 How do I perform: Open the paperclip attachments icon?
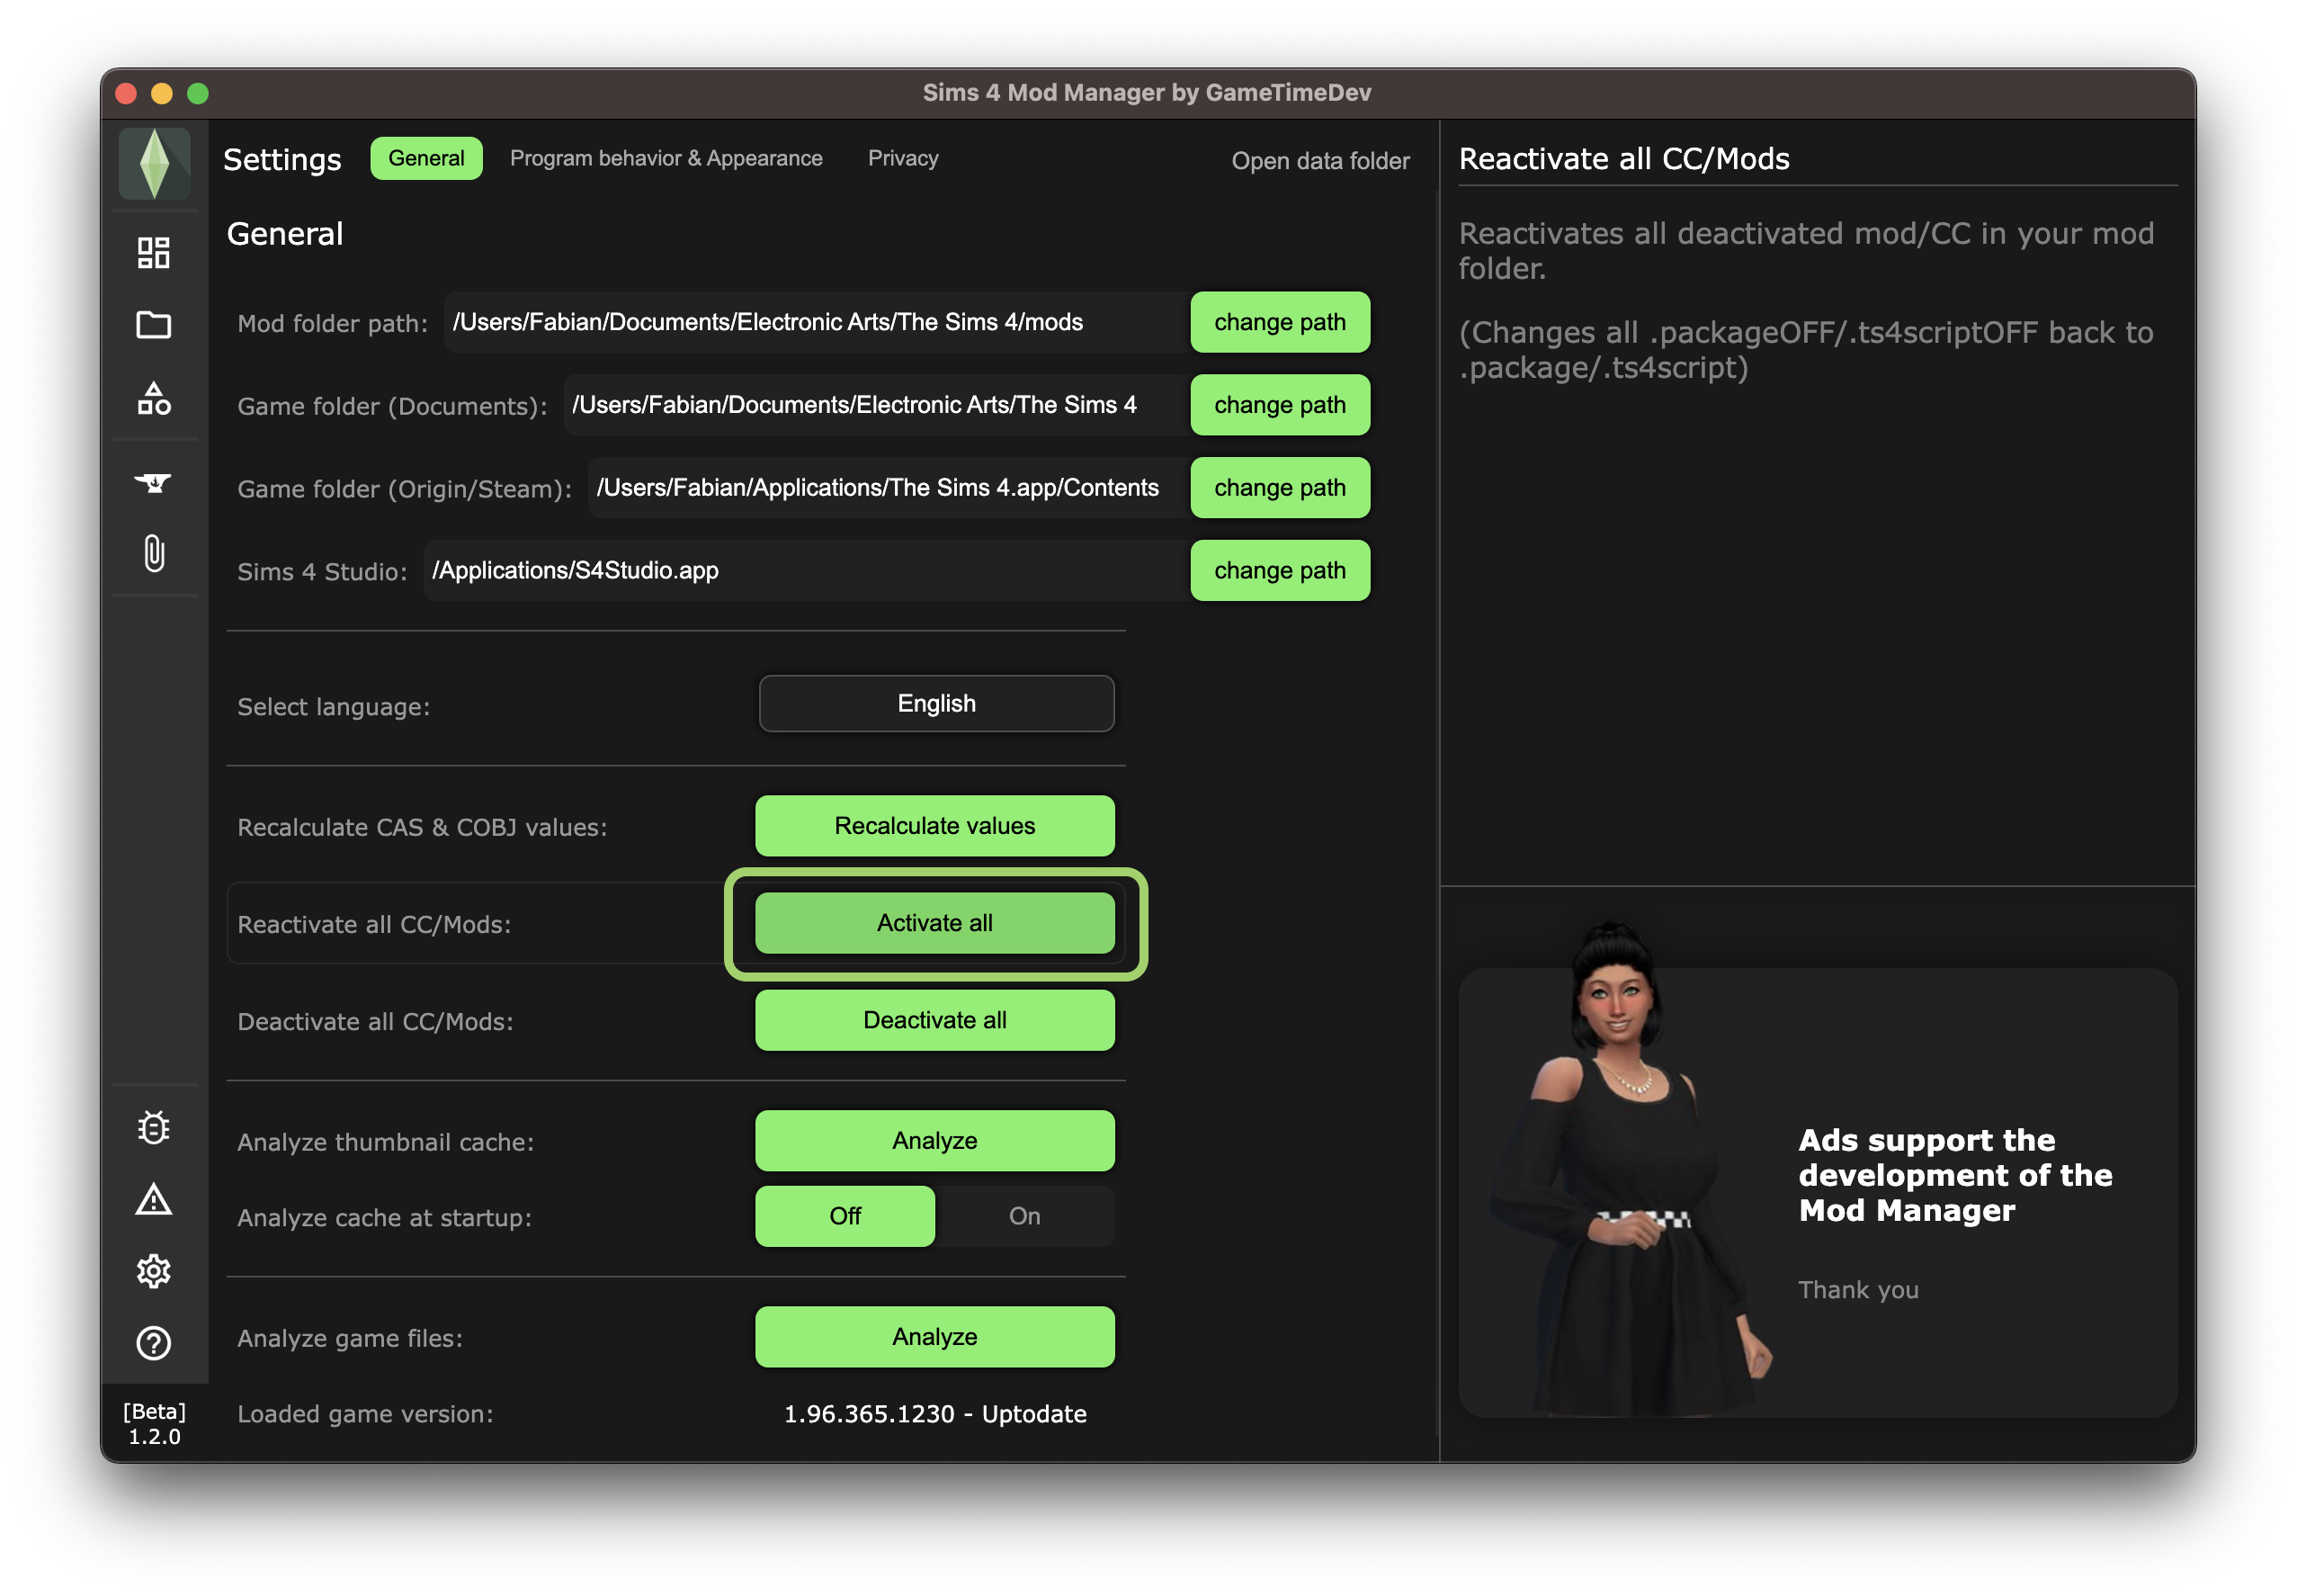[154, 553]
